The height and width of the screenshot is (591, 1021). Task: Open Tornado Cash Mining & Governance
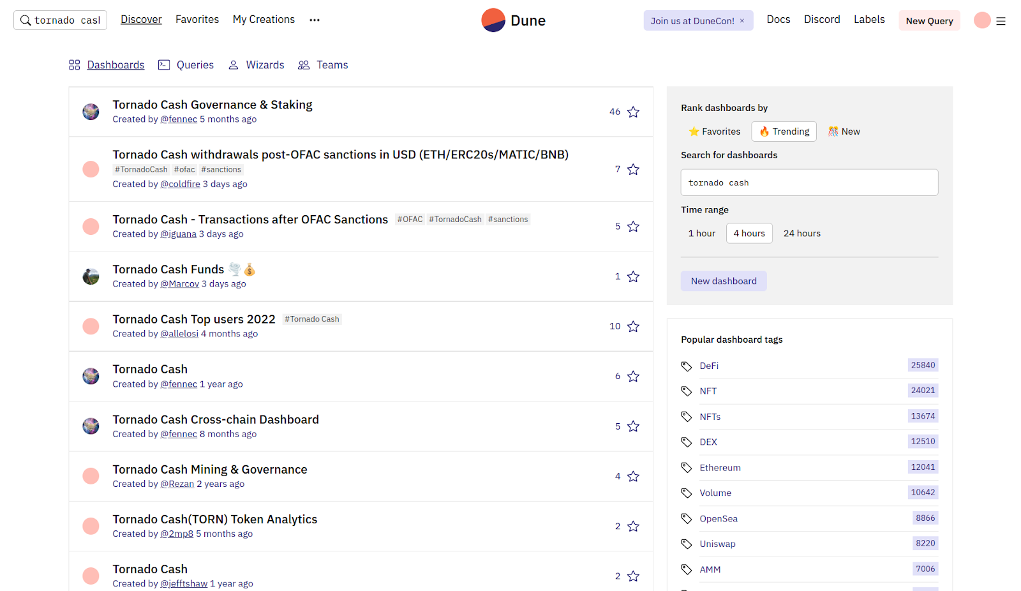210,470
